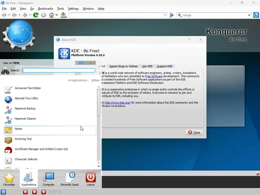Open the Edit menu

pyautogui.click(x=13, y=9)
